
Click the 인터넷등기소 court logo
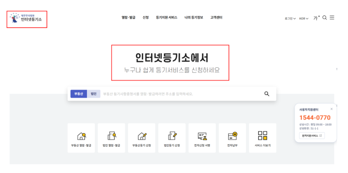click(26, 18)
